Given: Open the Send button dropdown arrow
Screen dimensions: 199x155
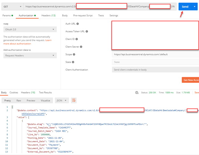Looking at the screenshot, I should coord(195,7).
